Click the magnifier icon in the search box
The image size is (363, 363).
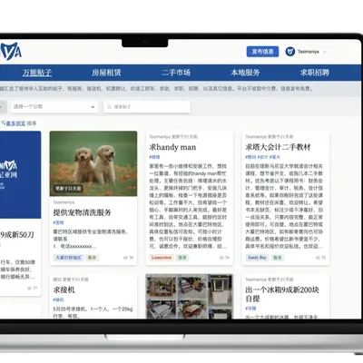(109, 107)
